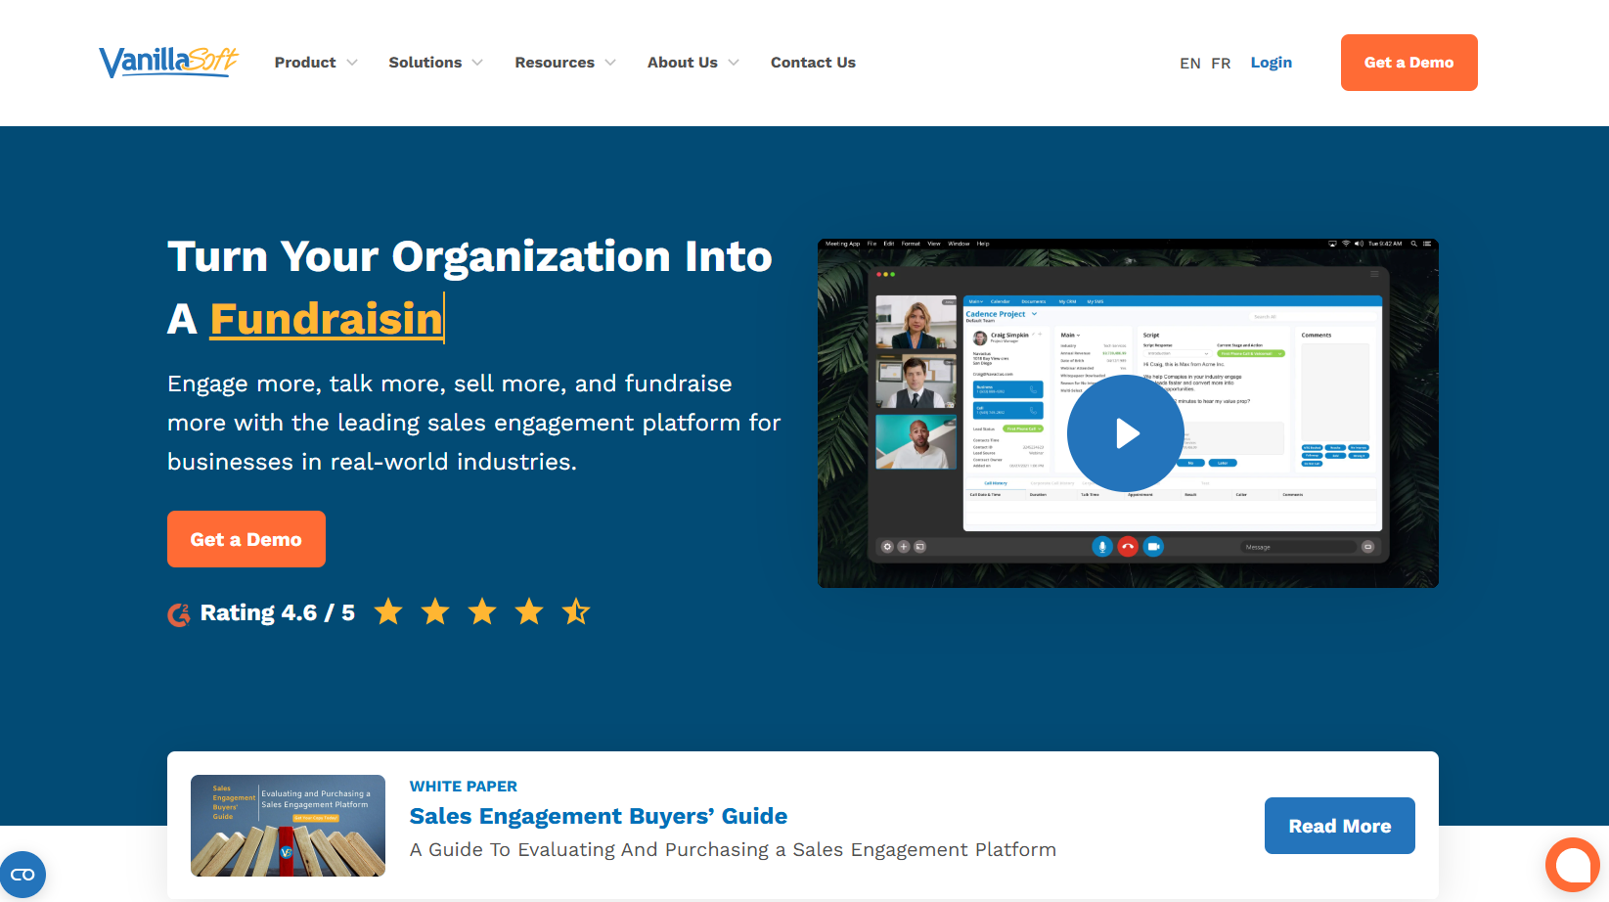Click the VanillaSoft logo
This screenshot has width=1609, height=902.
[168, 62]
